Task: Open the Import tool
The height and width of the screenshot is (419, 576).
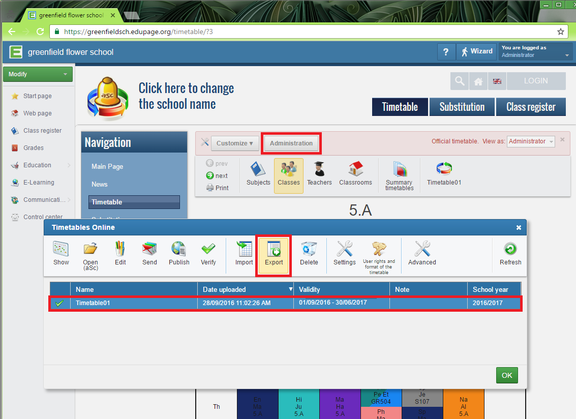Action: click(x=244, y=253)
